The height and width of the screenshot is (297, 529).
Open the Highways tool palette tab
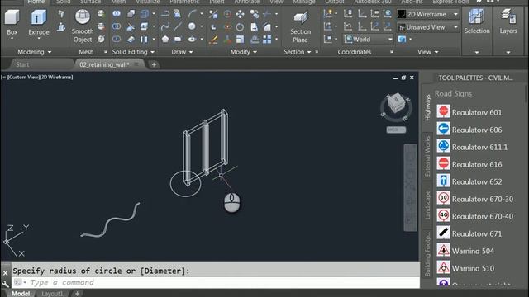click(427, 108)
